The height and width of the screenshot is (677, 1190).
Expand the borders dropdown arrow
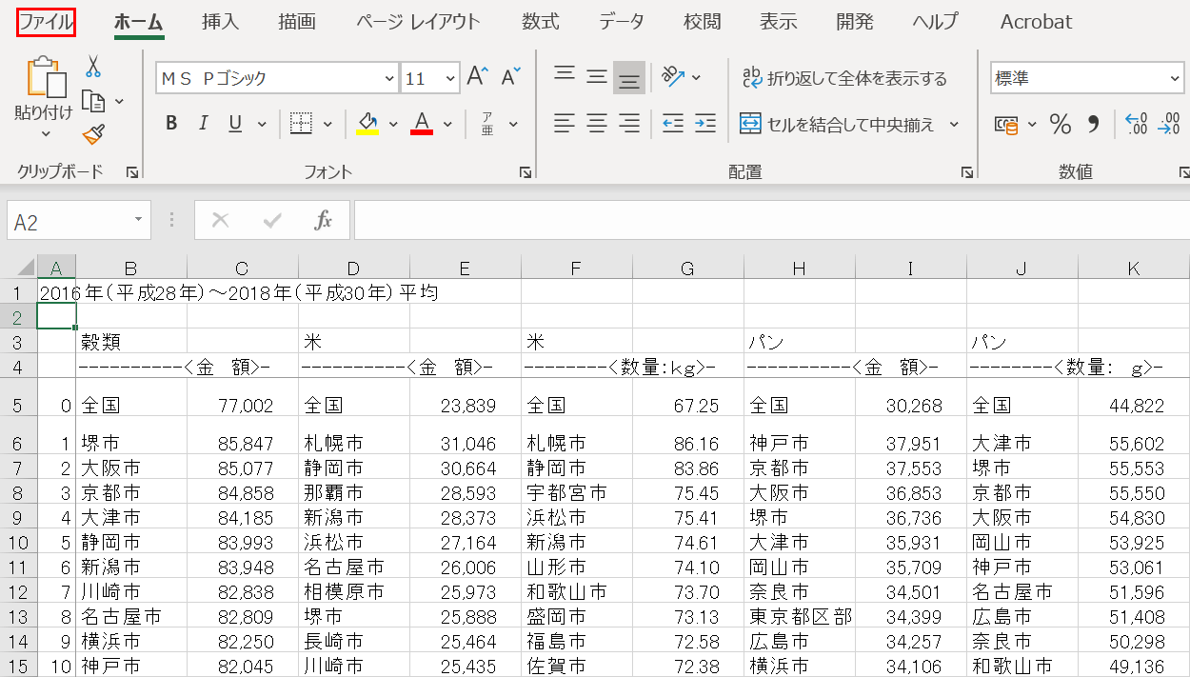pos(327,124)
